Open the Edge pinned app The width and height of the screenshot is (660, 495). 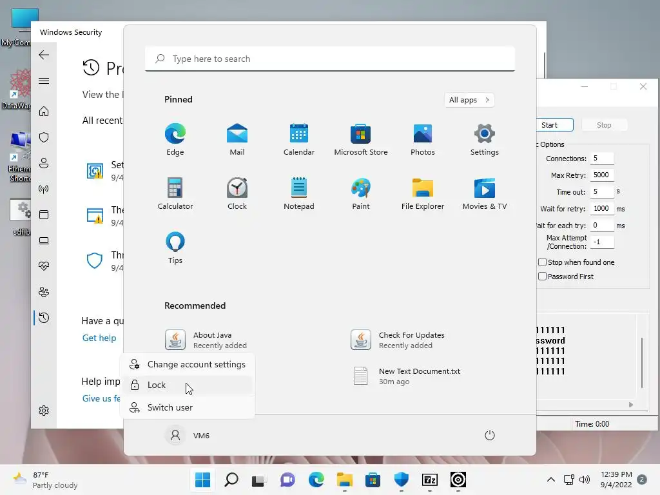175,140
